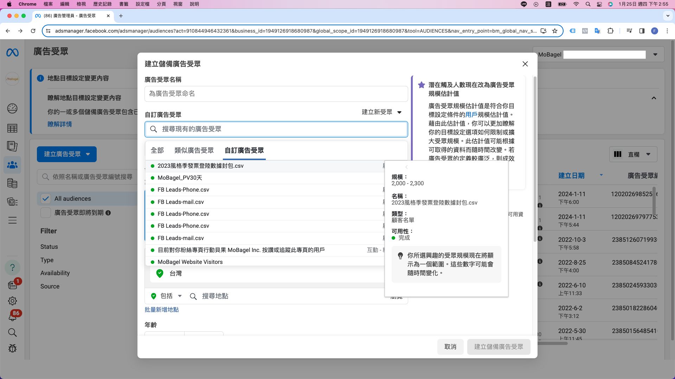Select the Audiences people icon in sidebar
Screen dimensions: 675x379
pyautogui.click(x=12, y=165)
